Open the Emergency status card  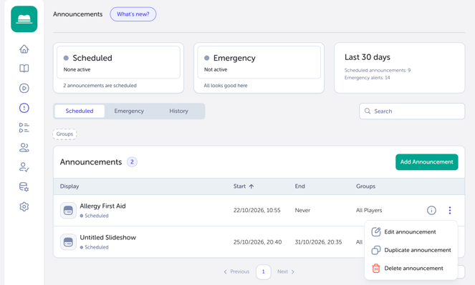point(259,68)
